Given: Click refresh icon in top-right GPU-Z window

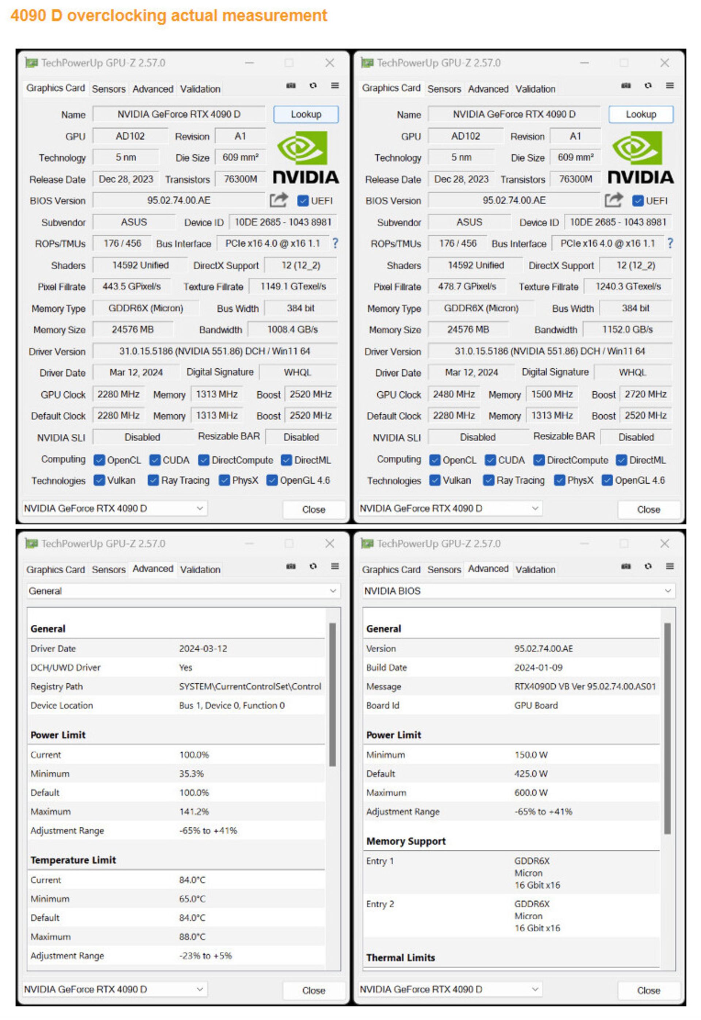Looking at the screenshot, I should [648, 86].
